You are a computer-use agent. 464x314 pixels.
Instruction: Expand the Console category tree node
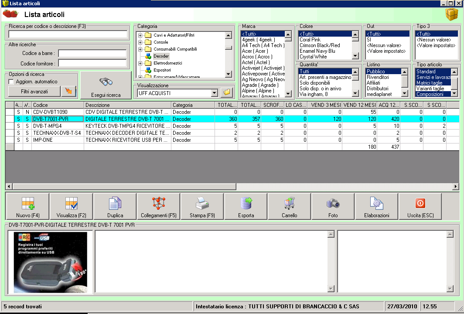pos(140,42)
